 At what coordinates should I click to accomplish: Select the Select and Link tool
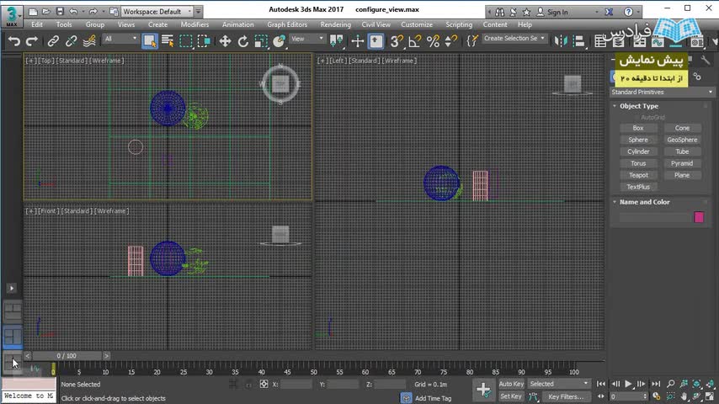click(53, 42)
